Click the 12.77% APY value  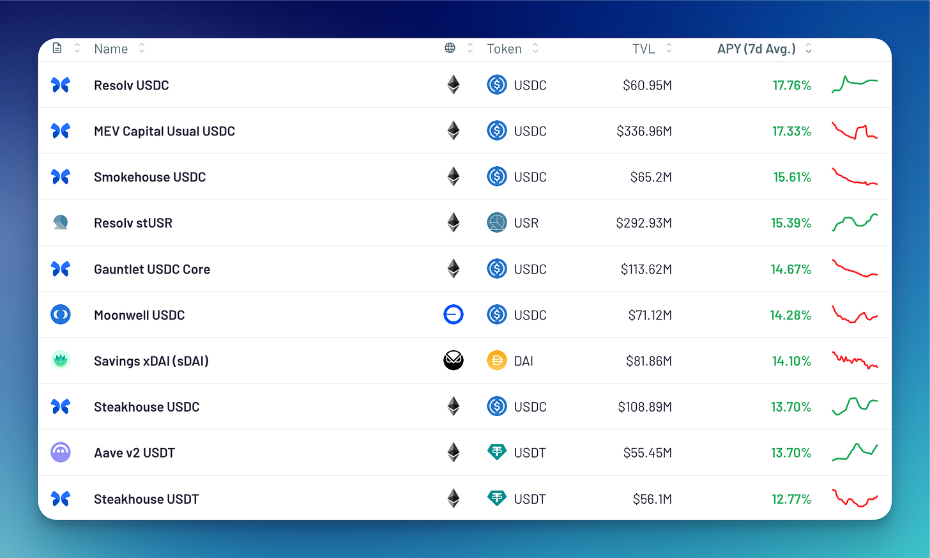[x=791, y=499]
